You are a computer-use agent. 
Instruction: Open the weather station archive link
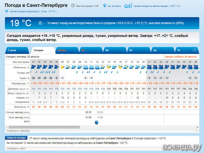[x=157, y=6]
